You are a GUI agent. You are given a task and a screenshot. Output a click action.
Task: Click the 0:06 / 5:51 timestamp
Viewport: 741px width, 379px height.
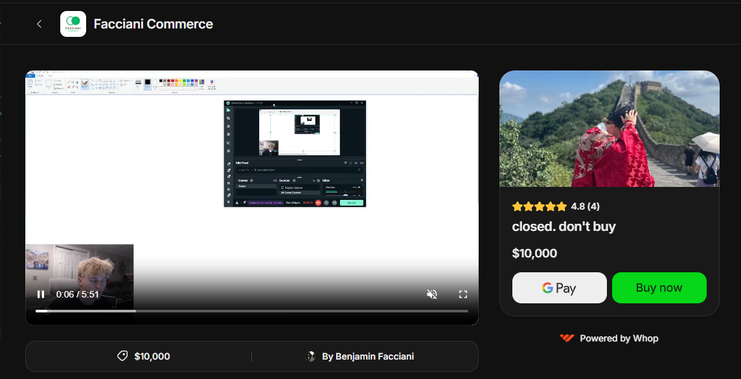[x=78, y=294]
